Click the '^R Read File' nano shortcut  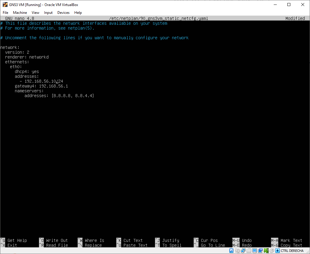(x=53, y=245)
